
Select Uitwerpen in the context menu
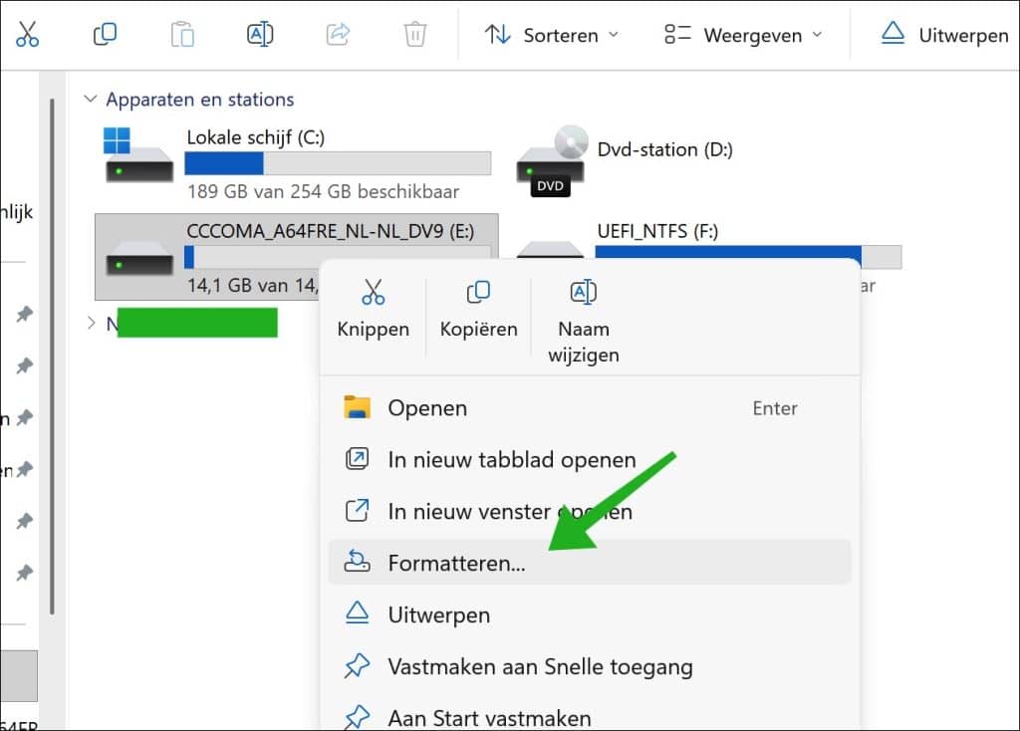(440, 614)
